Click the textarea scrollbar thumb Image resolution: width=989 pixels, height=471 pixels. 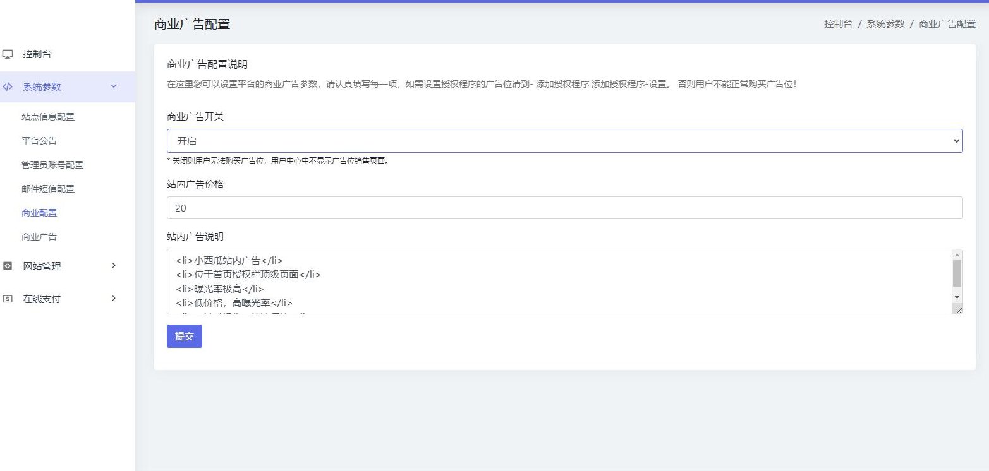957,273
